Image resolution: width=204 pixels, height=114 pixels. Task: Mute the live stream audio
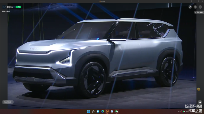coord(195,7)
